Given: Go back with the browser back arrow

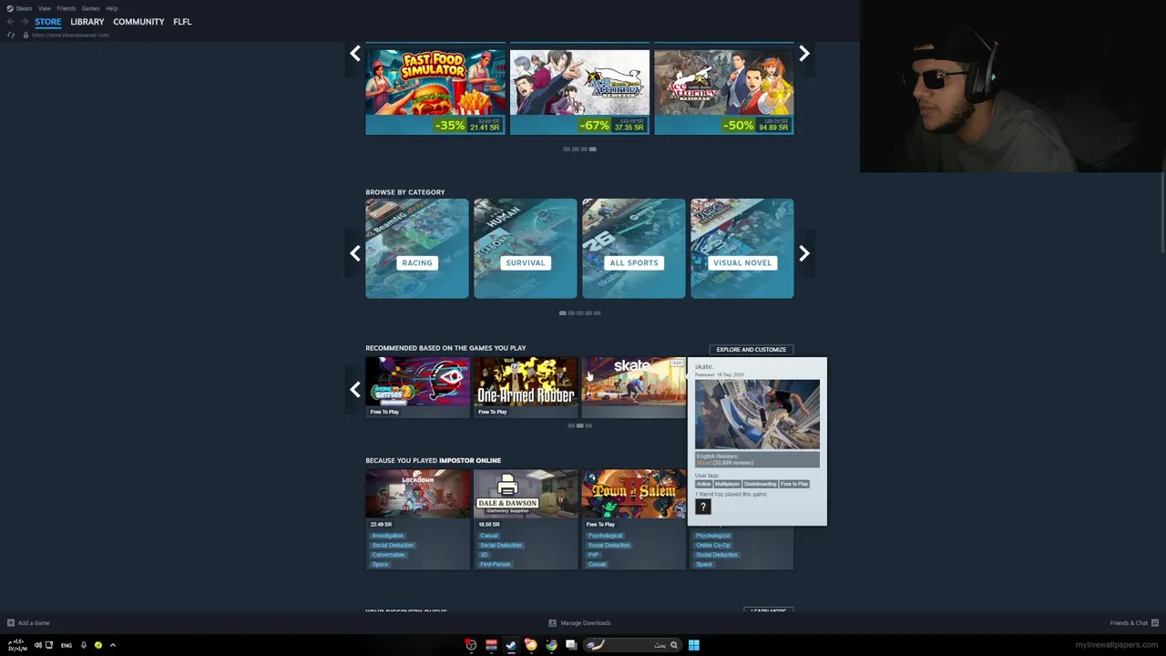Looking at the screenshot, I should click(x=10, y=22).
